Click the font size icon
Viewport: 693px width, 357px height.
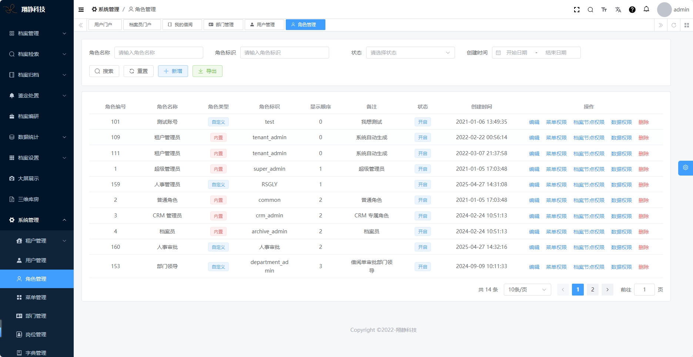(604, 10)
